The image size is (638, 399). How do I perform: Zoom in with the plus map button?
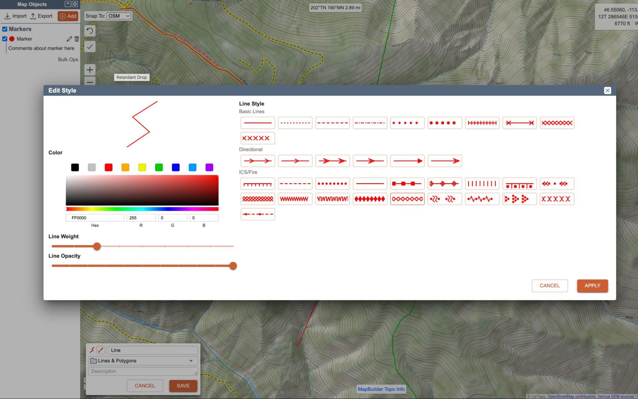point(90,70)
